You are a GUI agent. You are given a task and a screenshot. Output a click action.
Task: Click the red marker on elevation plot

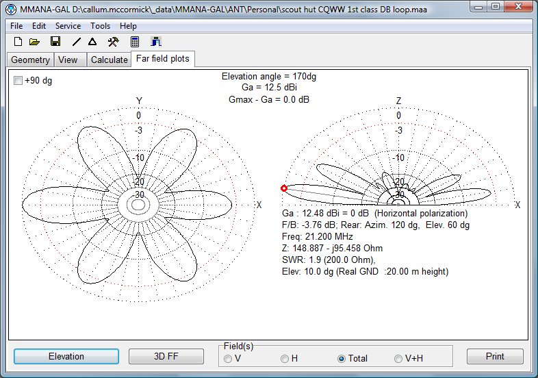tap(284, 188)
